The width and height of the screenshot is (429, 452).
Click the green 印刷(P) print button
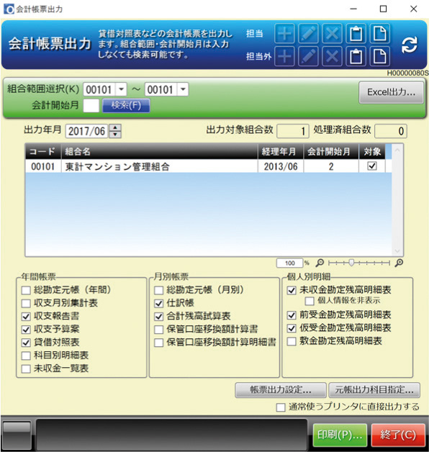pyautogui.click(x=340, y=435)
